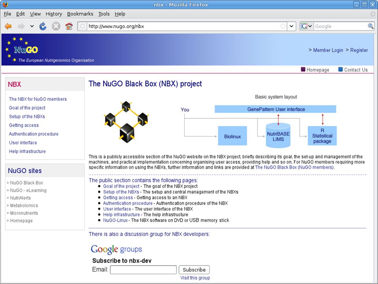Click the Homepage link in header bar

[x=318, y=70]
